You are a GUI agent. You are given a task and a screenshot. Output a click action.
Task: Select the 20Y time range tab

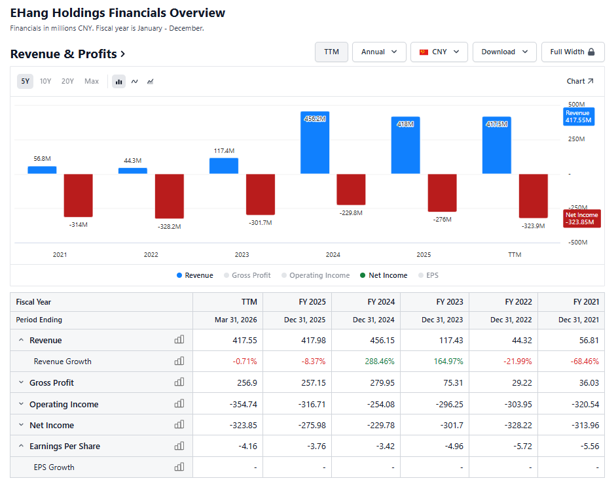pos(67,81)
